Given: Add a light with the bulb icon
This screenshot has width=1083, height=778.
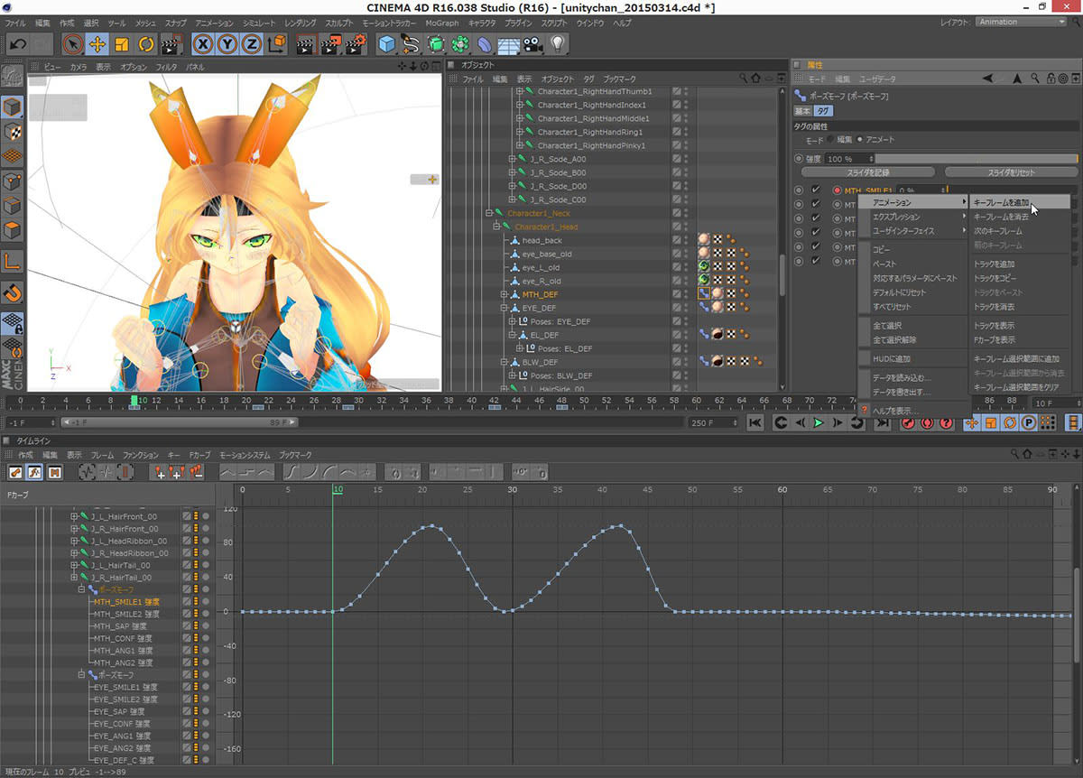Looking at the screenshot, I should pos(558,43).
